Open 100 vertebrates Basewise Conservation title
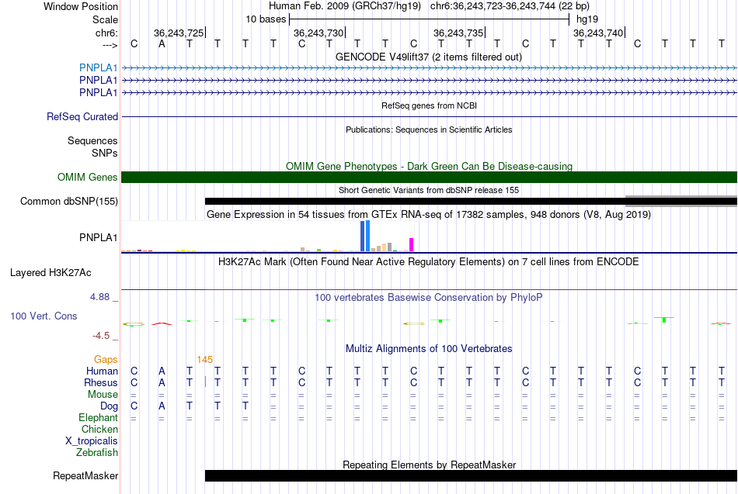Screen dimensions: 738x494 429,298
